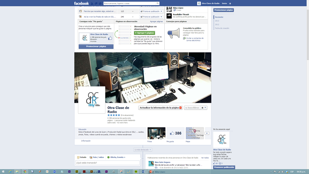309x174 pixels.
Task: Open the gear settings icon in the Facebook header
Action: (x=230, y=3)
